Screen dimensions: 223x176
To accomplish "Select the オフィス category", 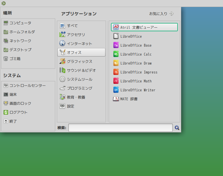I will (81, 52).
